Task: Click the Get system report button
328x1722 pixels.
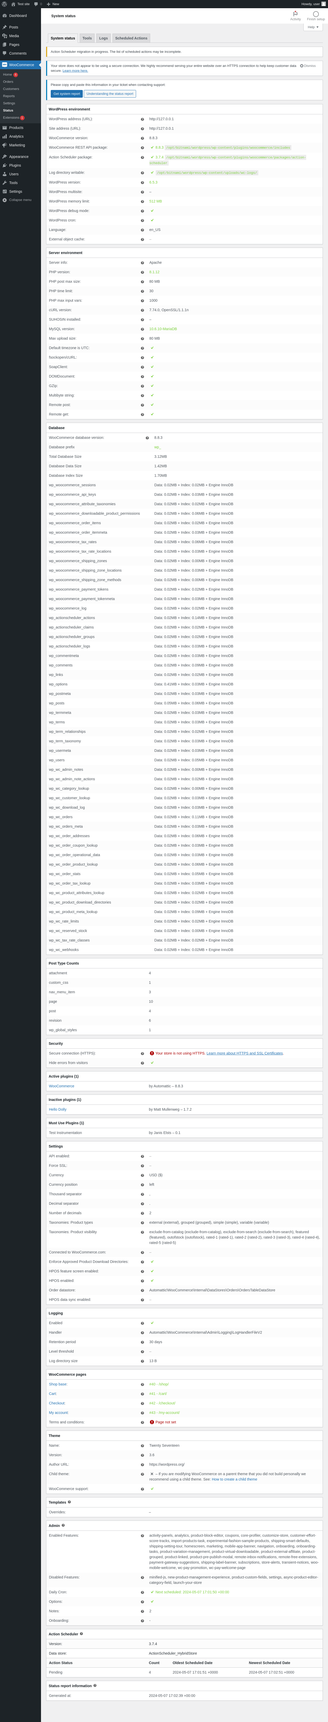Action: (x=67, y=94)
